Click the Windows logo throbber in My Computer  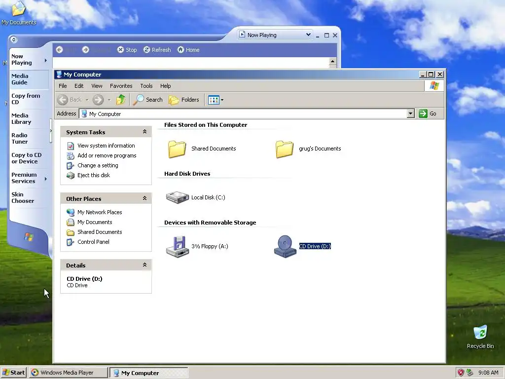pos(434,86)
